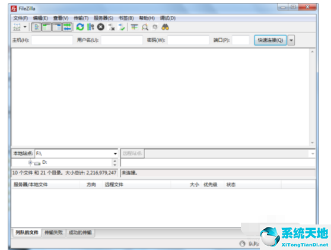Open the 文件(F) menu
This screenshot has width=331, height=250.
pos(21,18)
